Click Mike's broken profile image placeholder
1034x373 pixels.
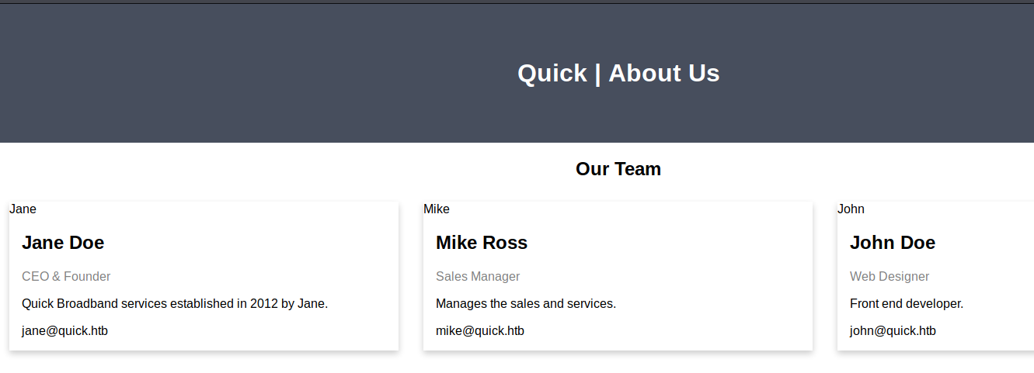click(x=437, y=209)
